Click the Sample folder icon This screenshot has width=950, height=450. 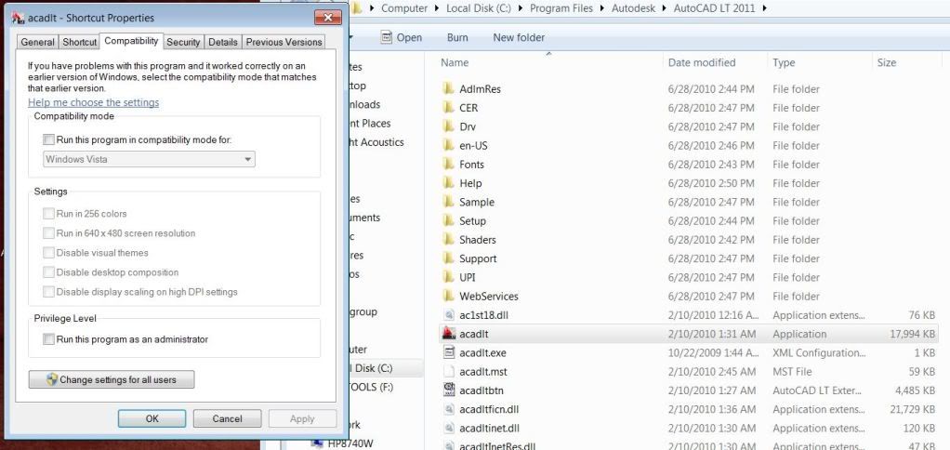point(448,202)
